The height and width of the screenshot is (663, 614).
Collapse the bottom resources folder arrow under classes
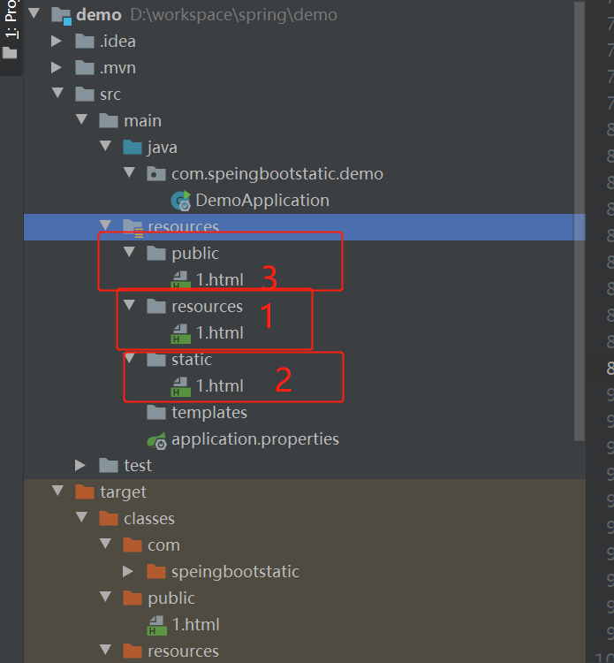coord(105,651)
